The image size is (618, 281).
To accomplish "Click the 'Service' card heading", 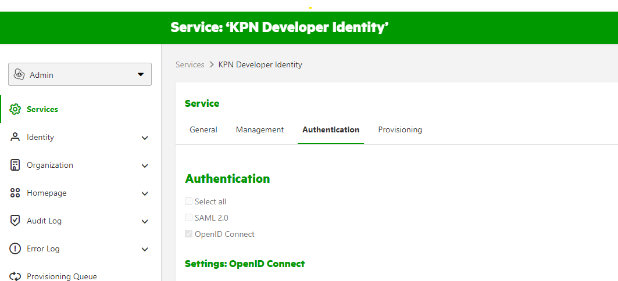I will tap(202, 103).
